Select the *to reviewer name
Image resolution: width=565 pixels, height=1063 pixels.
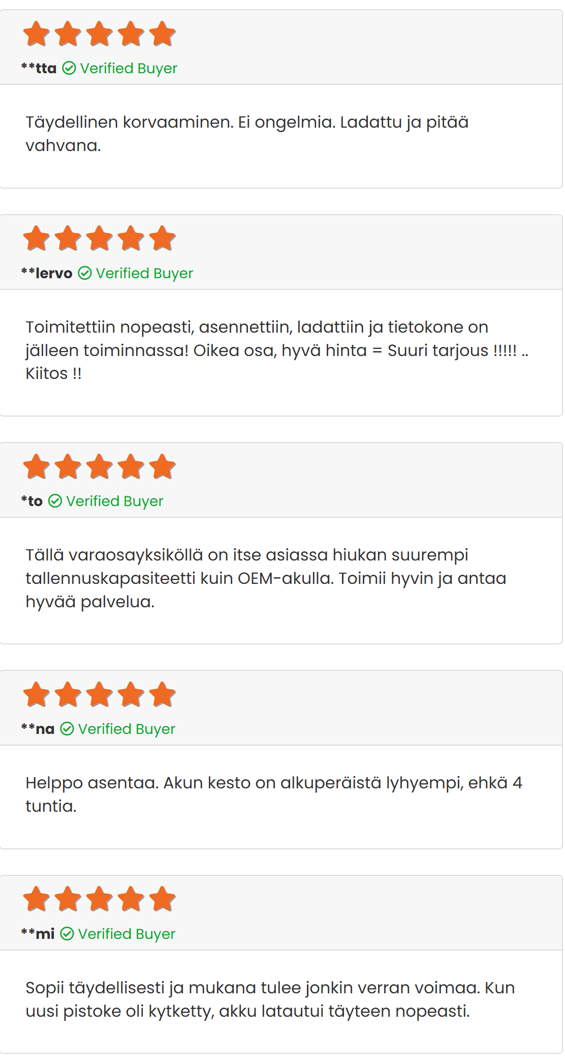(x=32, y=501)
